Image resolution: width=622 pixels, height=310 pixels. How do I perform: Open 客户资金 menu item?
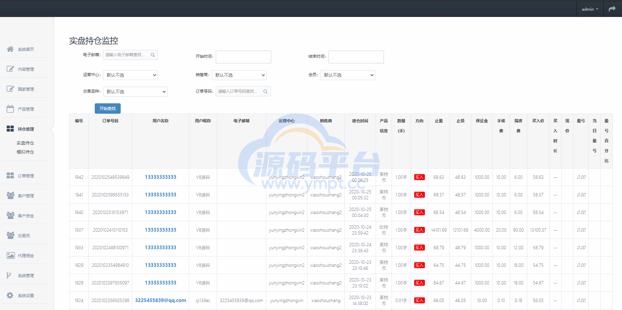coord(26,216)
